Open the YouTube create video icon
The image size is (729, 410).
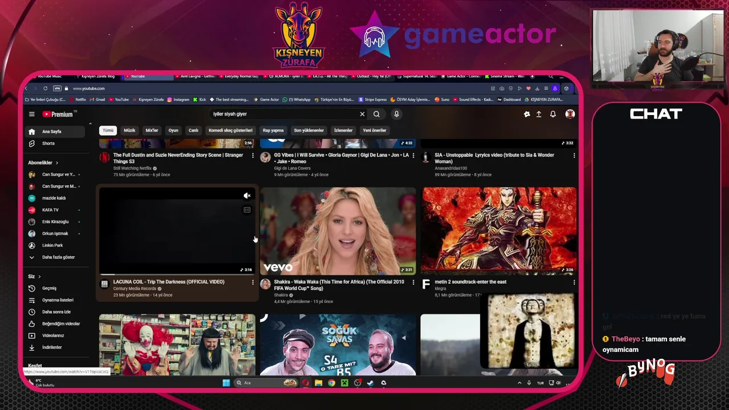[527, 114]
